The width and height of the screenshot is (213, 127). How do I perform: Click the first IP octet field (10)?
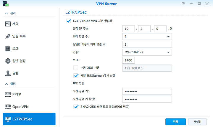click(128, 29)
